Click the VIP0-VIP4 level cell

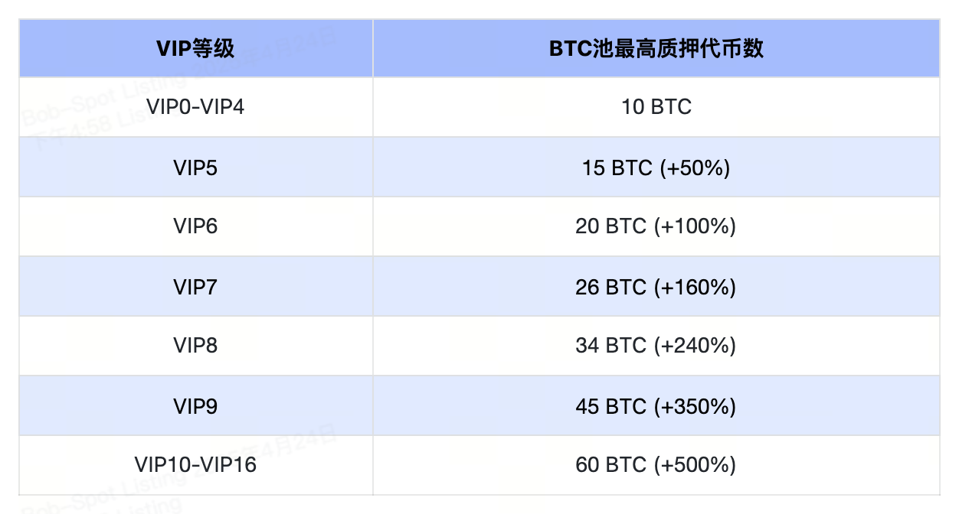[195, 106]
